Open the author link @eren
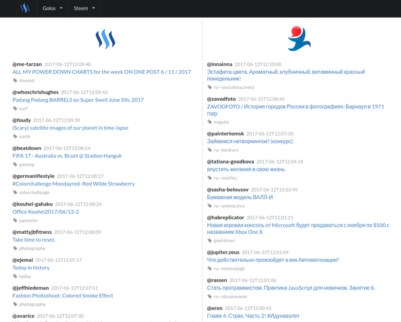The width and height of the screenshot is (401, 322). pyautogui.click(x=215, y=308)
